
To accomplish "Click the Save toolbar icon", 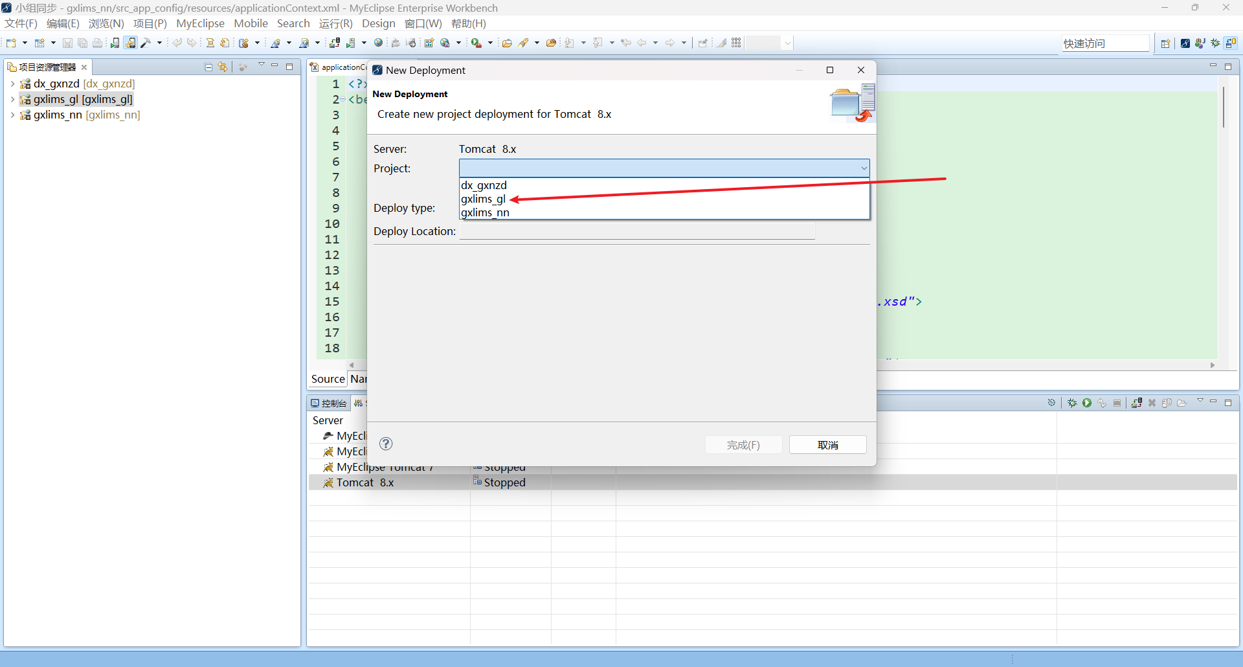I will (67, 43).
